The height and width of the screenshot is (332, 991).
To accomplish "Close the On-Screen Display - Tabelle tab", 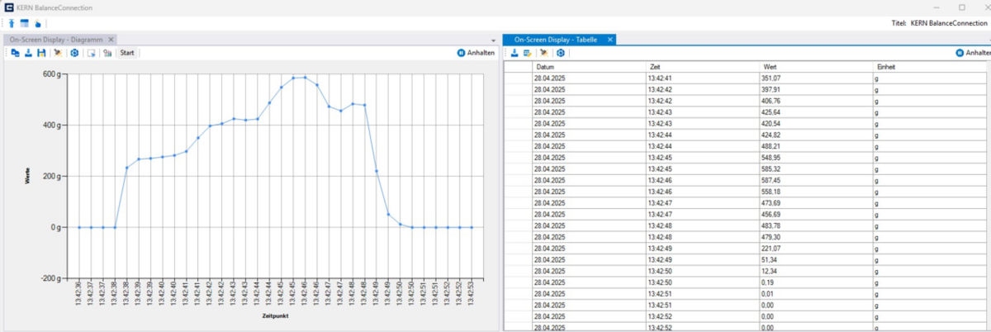I will click(610, 39).
